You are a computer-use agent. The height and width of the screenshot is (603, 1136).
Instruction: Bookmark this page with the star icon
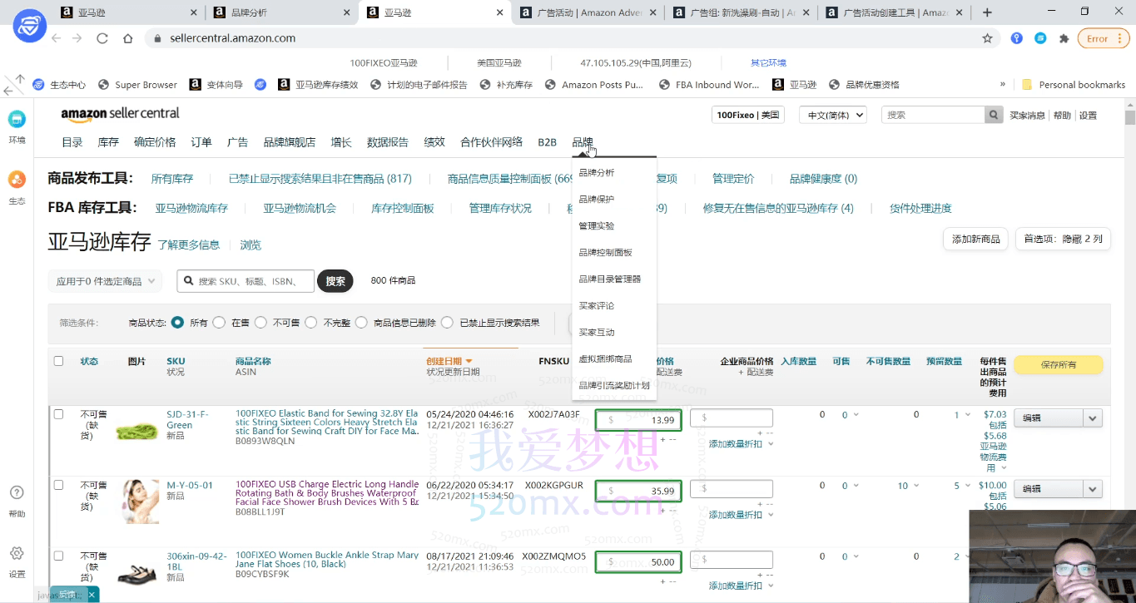click(988, 38)
